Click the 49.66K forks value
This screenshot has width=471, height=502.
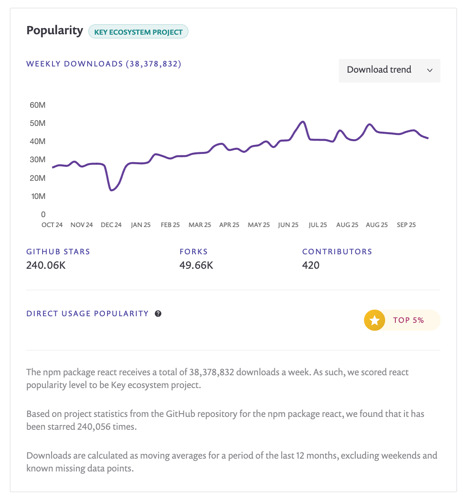196,265
